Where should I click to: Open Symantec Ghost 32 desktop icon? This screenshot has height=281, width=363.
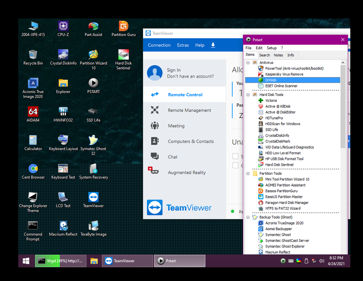tap(93, 145)
